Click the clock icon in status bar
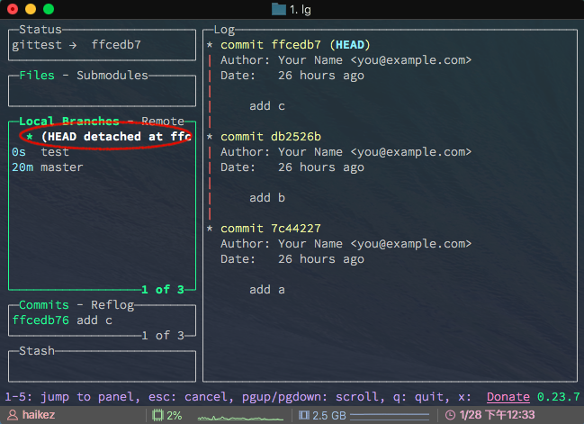 pos(450,415)
